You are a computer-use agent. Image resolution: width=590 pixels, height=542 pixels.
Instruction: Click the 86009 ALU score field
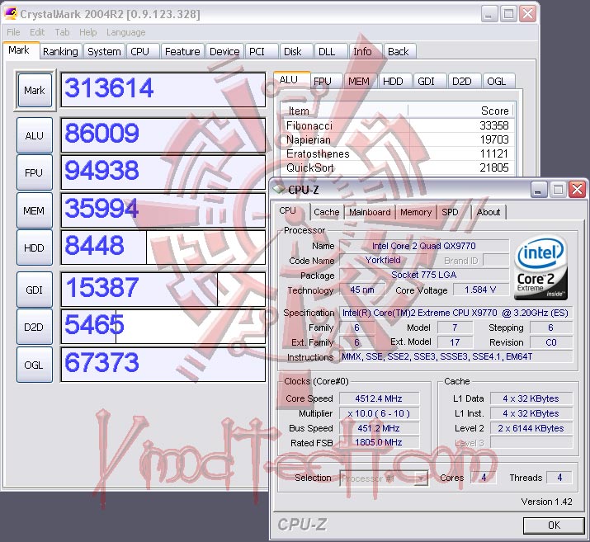click(x=163, y=135)
